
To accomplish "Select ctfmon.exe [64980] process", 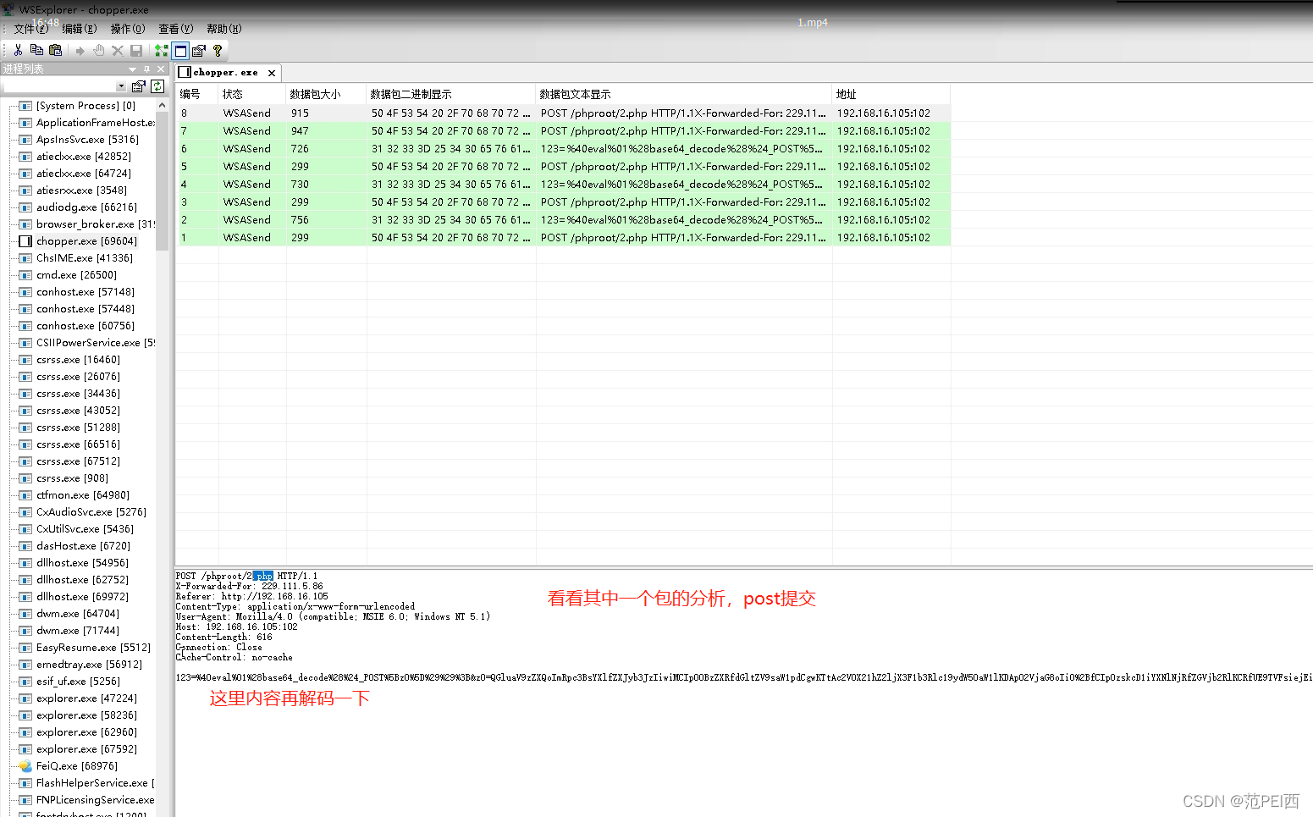I will 83,495.
